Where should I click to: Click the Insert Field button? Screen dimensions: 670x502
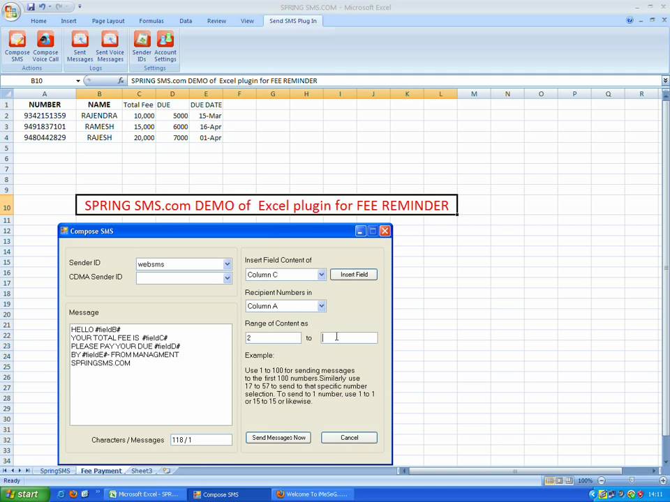(x=354, y=275)
